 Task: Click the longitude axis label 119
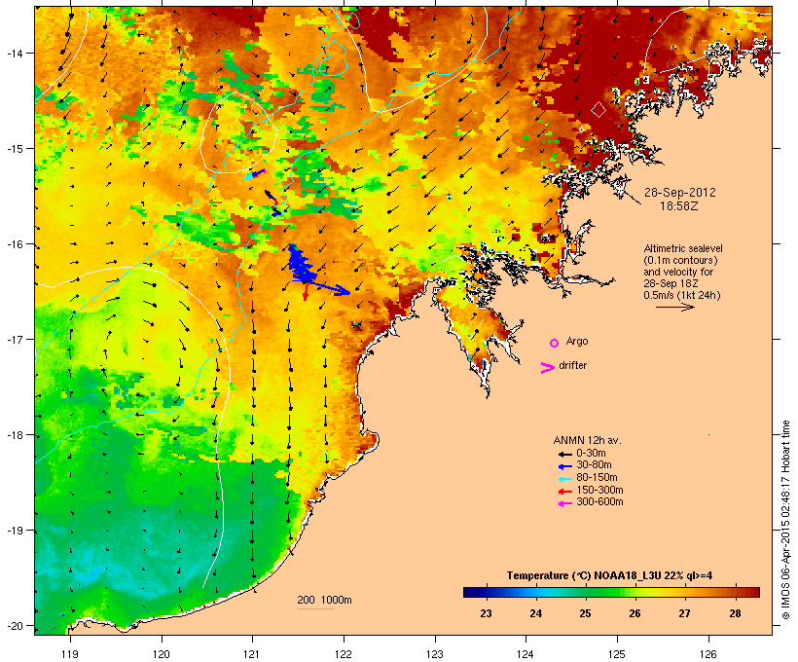pos(70,654)
